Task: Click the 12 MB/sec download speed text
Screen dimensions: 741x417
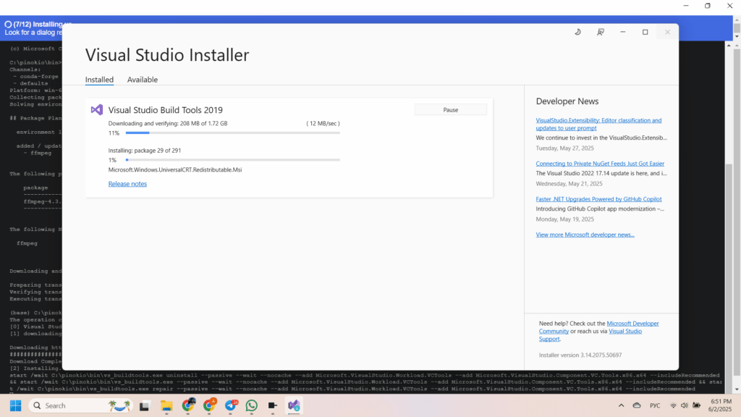Action: coord(323,123)
